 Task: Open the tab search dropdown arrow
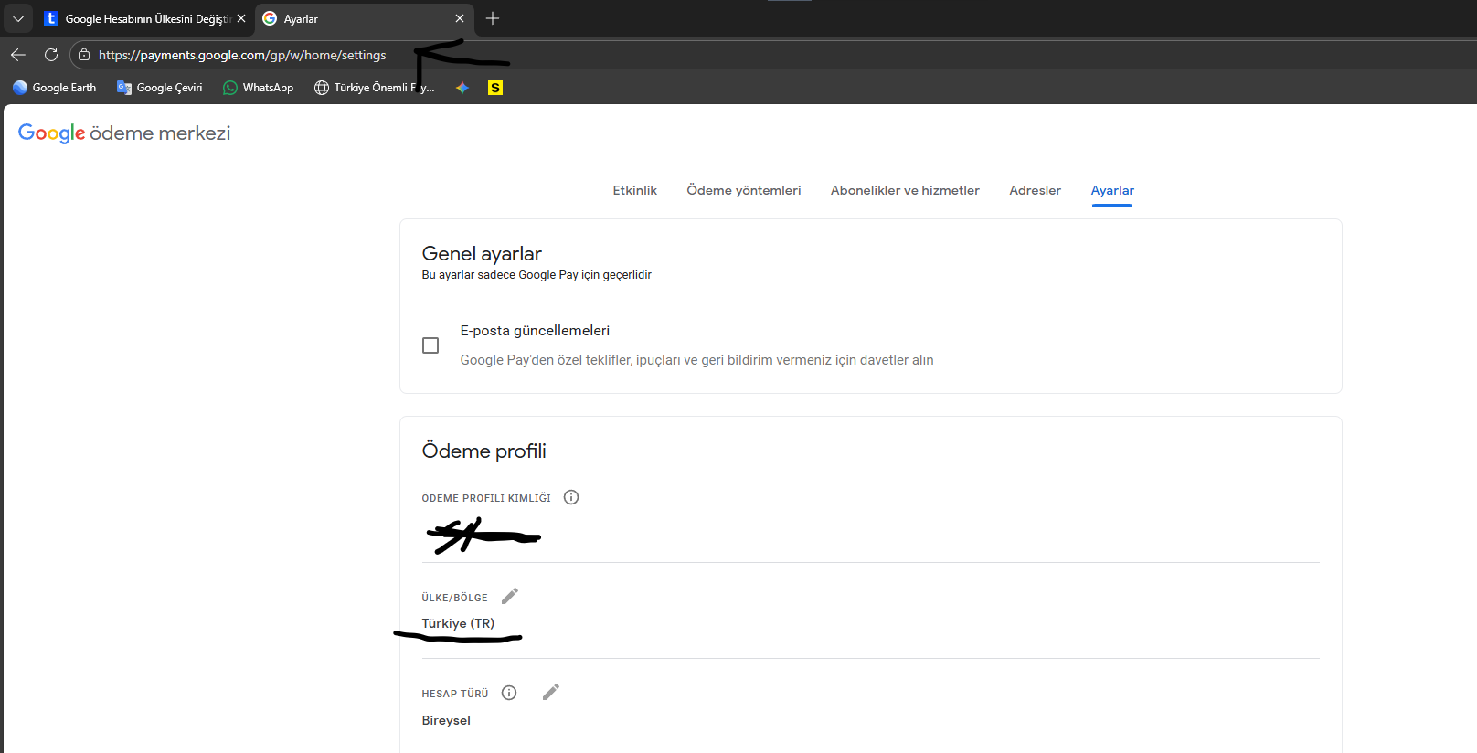coord(18,18)
